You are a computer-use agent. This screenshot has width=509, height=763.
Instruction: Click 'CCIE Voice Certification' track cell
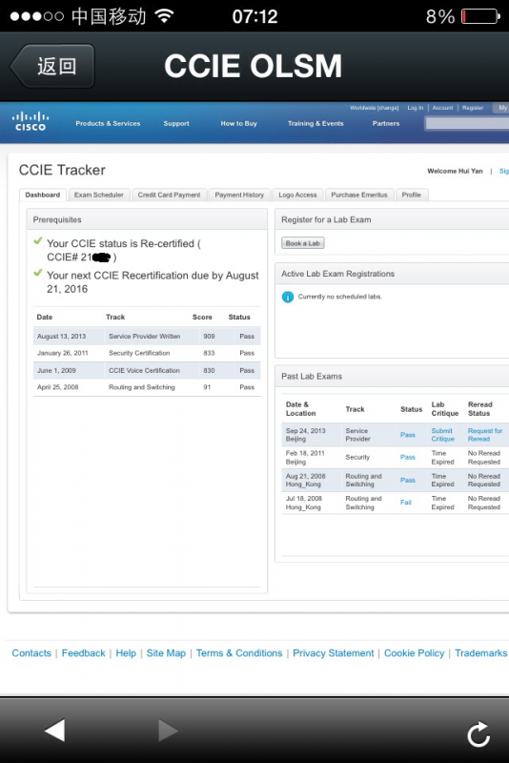pos(144,370)
